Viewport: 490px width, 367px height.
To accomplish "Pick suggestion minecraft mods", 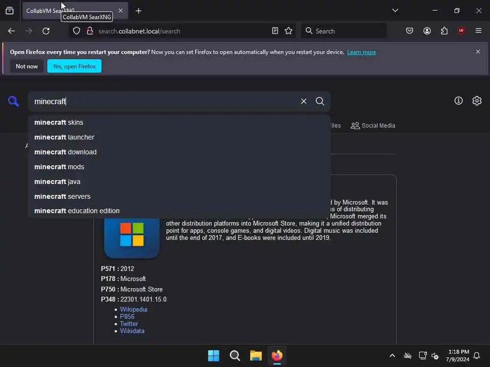I will pos(179,167).
